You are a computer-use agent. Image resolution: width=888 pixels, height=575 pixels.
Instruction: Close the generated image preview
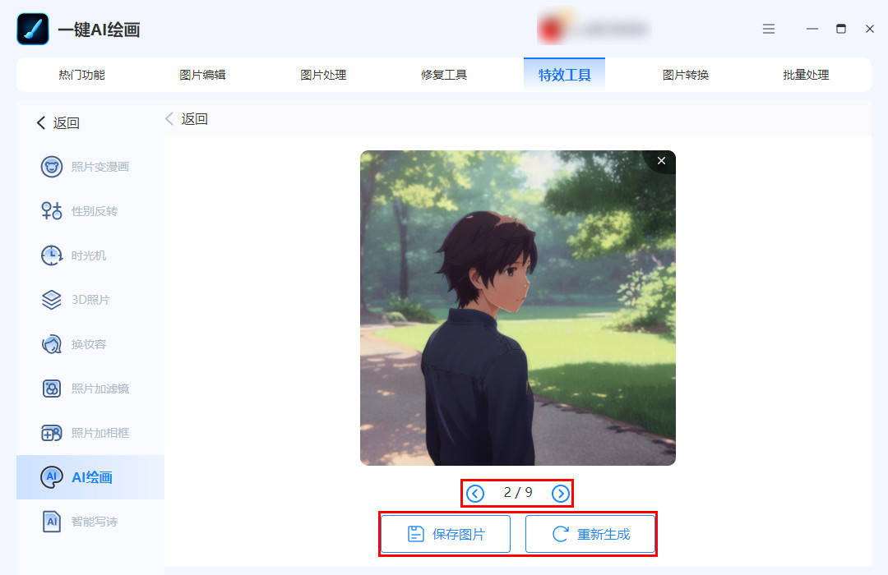(661, 161)
